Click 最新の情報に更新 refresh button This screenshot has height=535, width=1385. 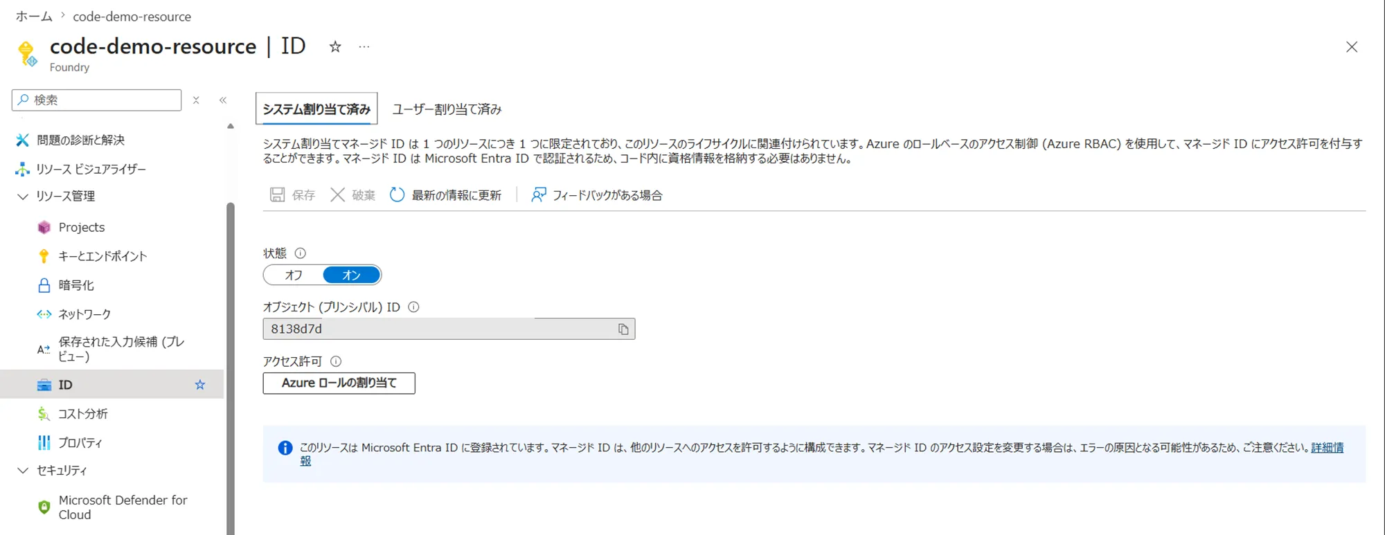[x=445, y=195]
